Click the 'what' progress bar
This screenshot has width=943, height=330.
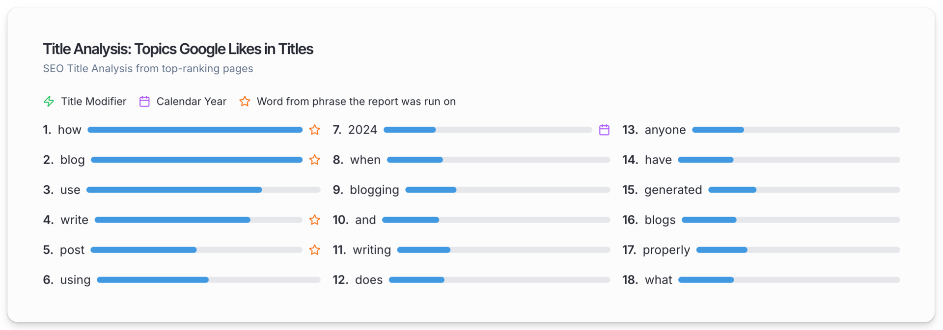[789, 279]
